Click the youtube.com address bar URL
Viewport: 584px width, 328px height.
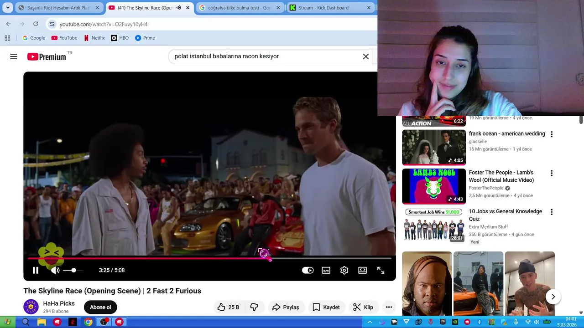(104, 24)
